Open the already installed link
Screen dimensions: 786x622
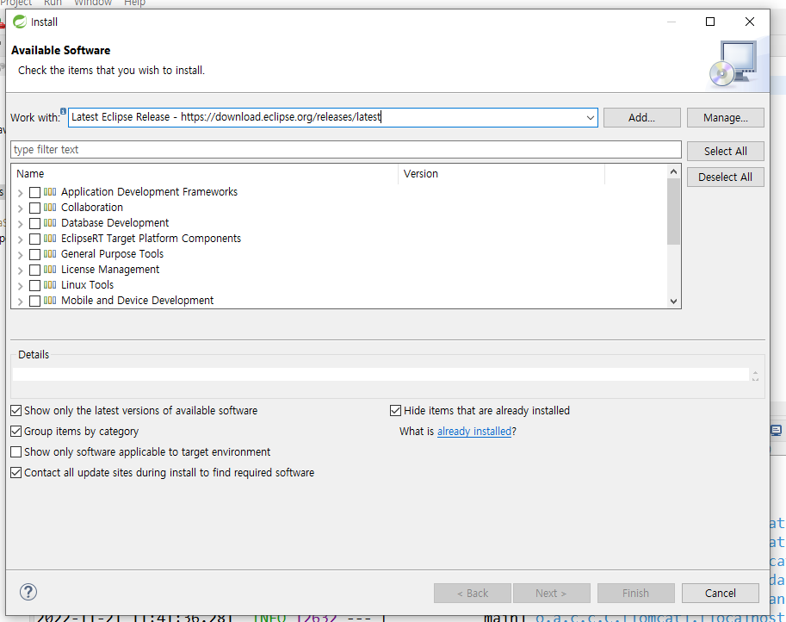coord(474,431)
